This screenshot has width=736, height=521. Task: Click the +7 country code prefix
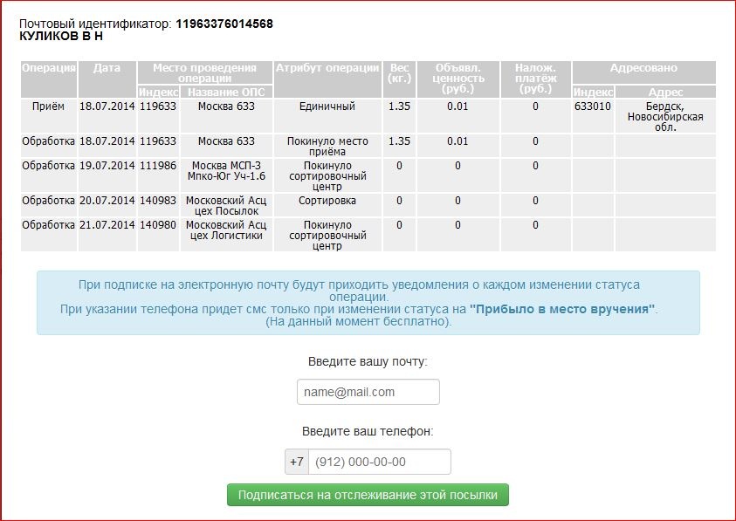click(x=296, y=462)
